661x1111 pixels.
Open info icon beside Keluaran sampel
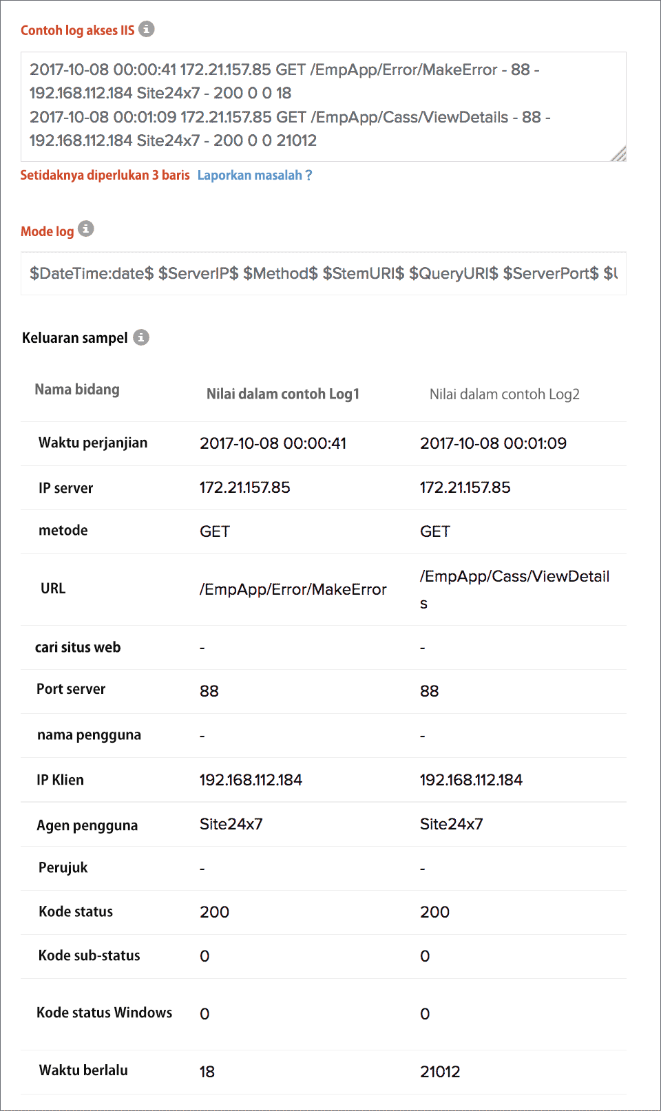[141, 337]
